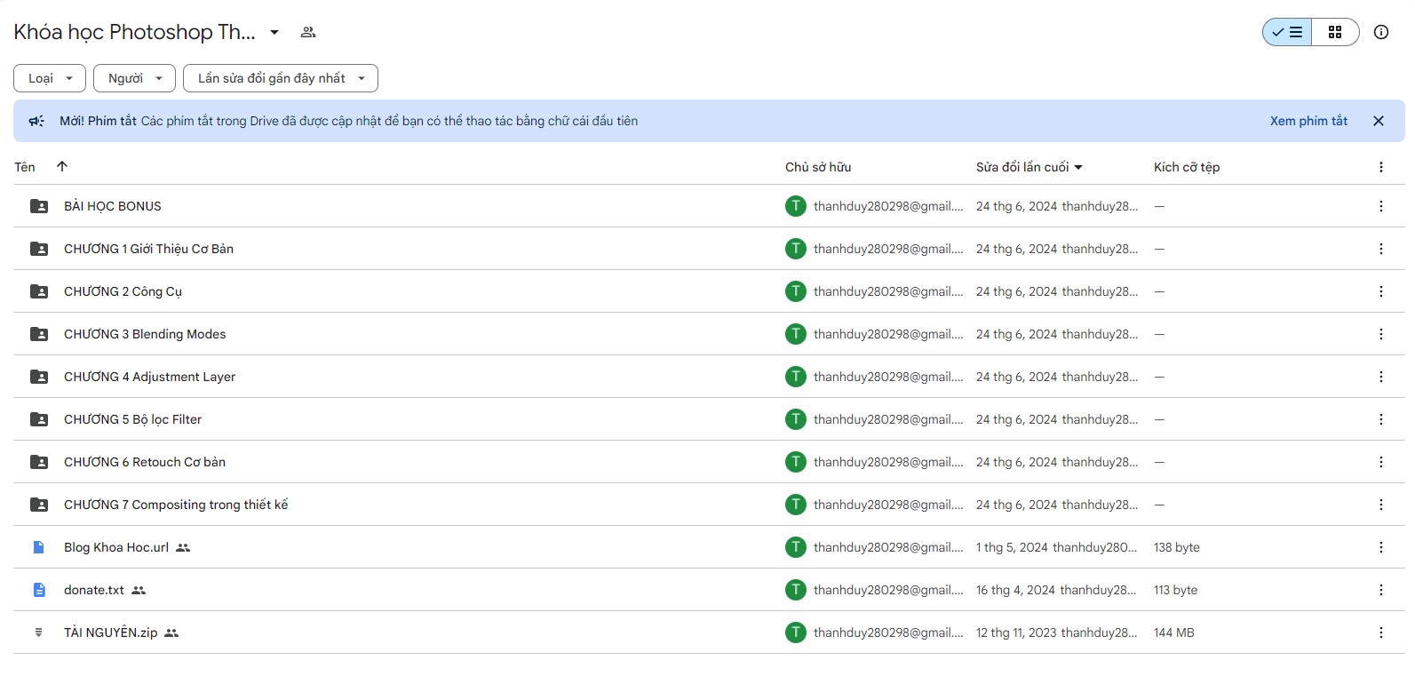The width and height of the screenshot is (1415, 700).
Task: Open the shared folder people icon
Action: (308, 32)
